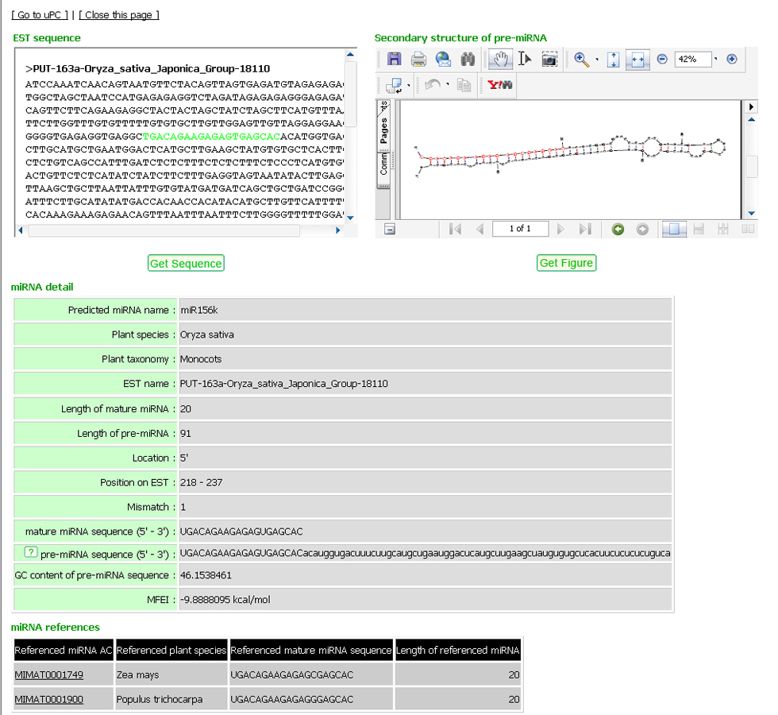This screenshot has height=715, width=778.
Task: Set view to Fit Page height
Action: click(613, 59)
